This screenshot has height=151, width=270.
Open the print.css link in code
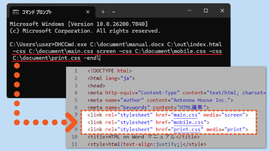187,129
